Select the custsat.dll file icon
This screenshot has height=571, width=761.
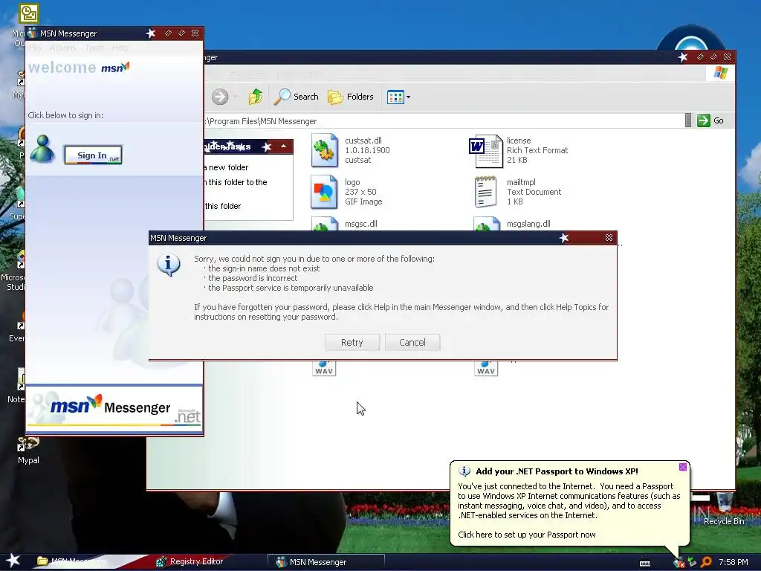coord(324,150)
